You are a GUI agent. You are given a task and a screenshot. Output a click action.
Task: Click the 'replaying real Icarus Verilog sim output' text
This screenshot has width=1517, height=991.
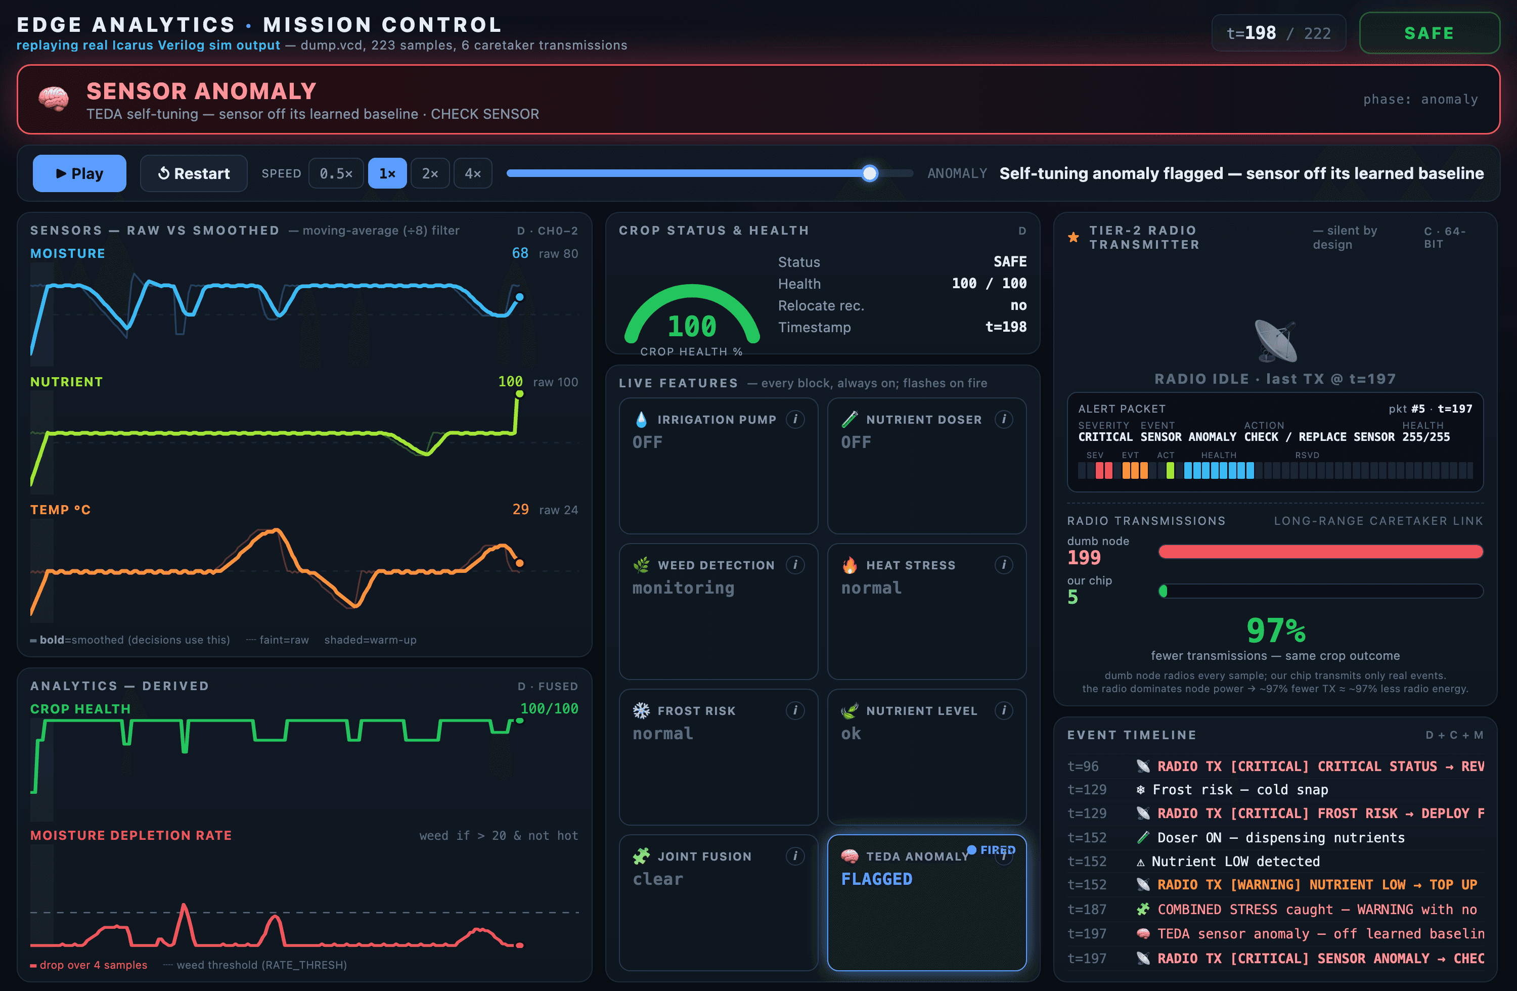tap(148, 45)
